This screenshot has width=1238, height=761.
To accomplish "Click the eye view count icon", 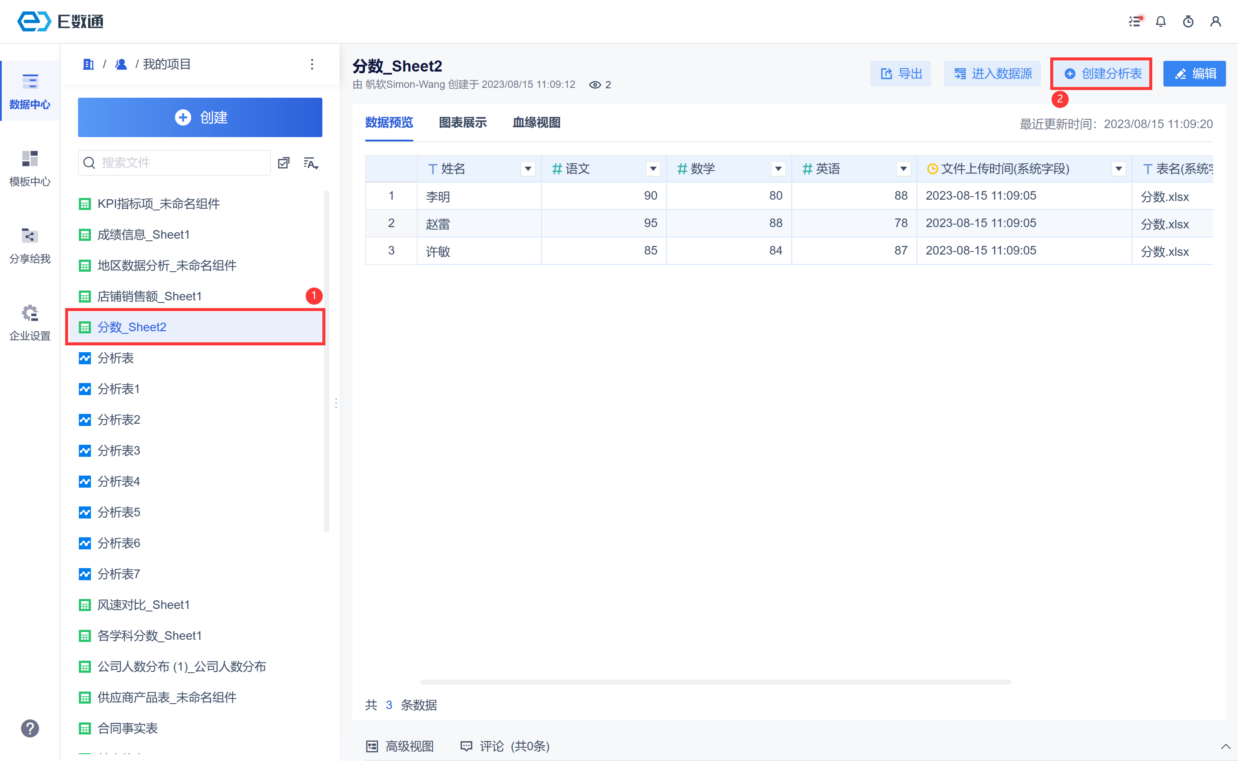I will pos(595,85).
